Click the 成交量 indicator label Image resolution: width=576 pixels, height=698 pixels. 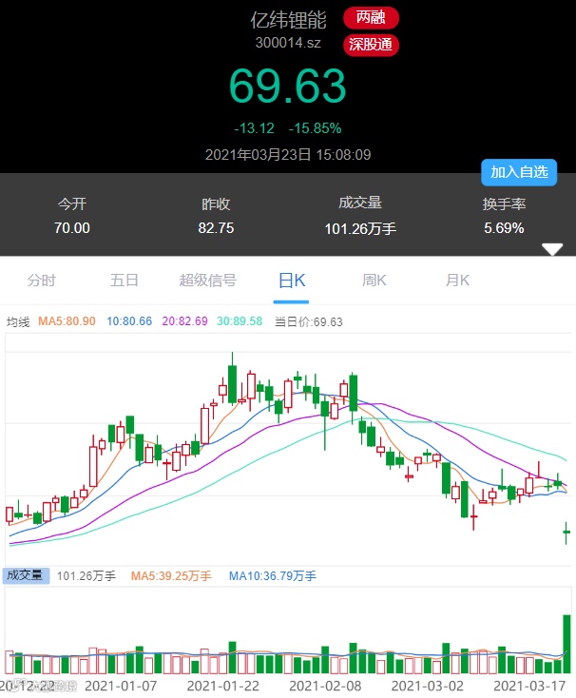click(x=26, y=575)
